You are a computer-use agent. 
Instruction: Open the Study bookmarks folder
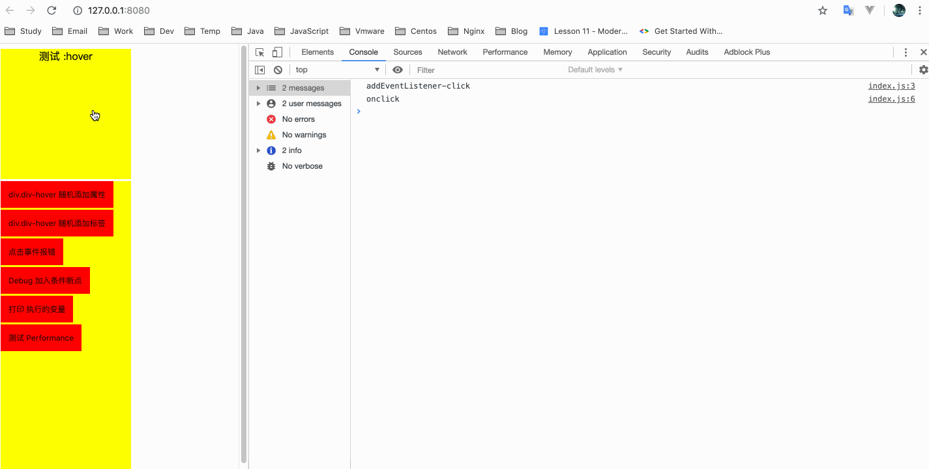[x=23, y=31]
